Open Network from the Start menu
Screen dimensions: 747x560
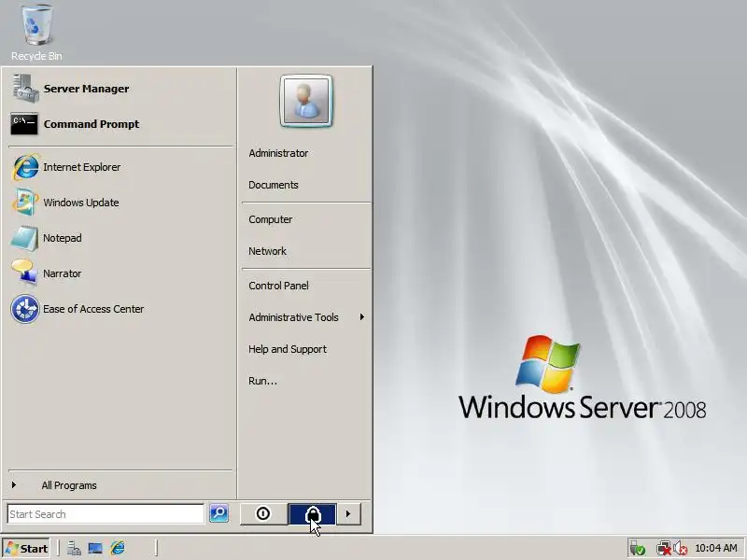pyautogui.click(x=306, y=251)
